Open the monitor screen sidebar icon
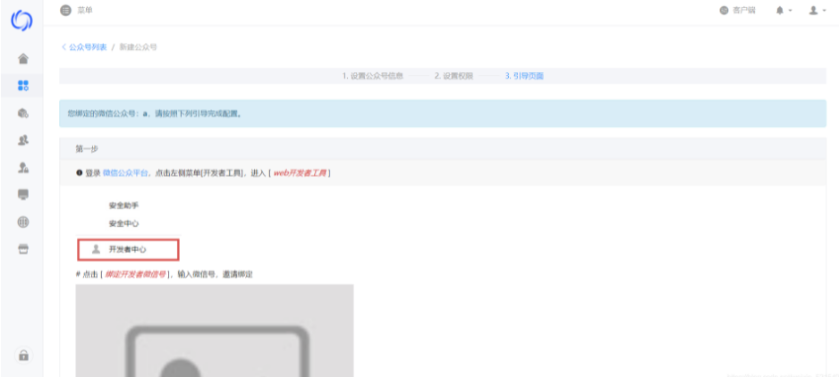This screenshot has width=839, height=377. [23, 195]
